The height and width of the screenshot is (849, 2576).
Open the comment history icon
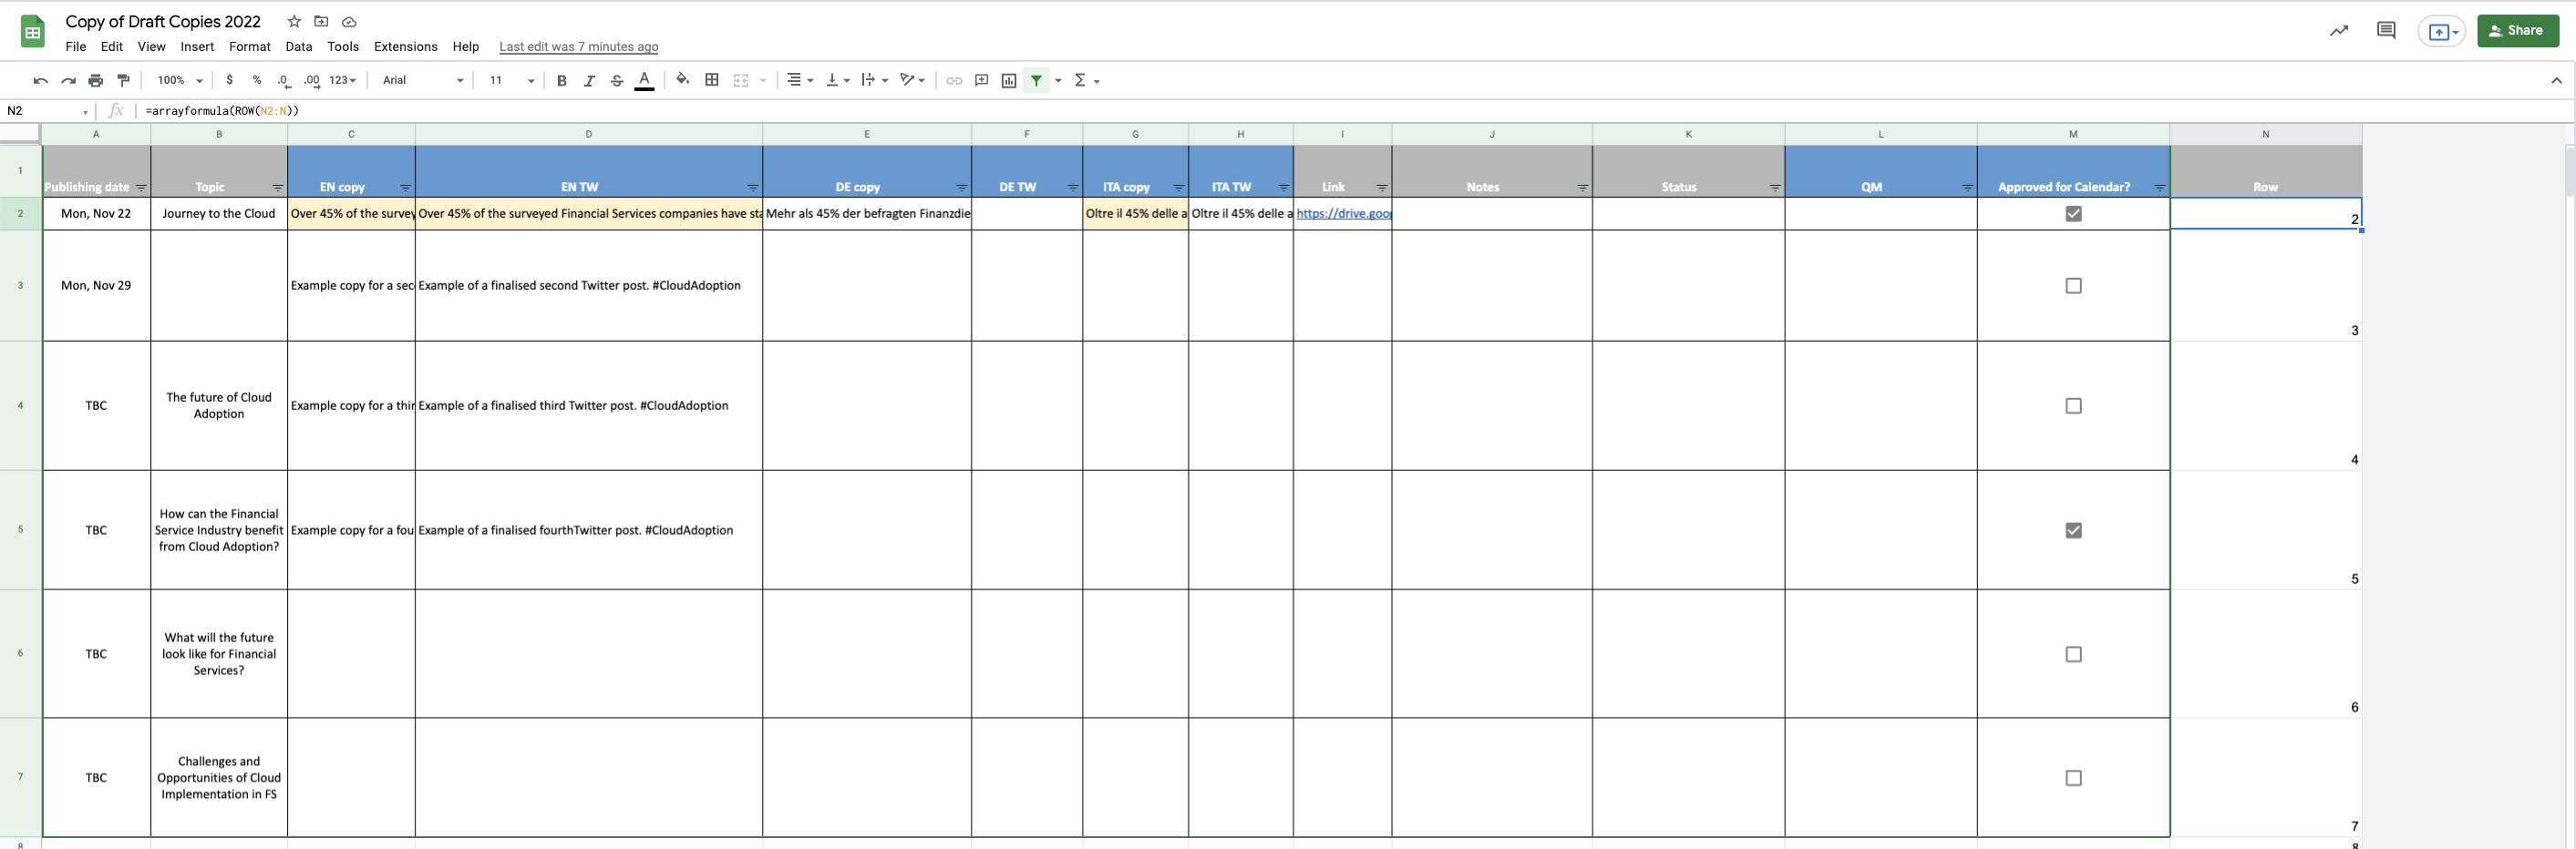click(2386, 31)
